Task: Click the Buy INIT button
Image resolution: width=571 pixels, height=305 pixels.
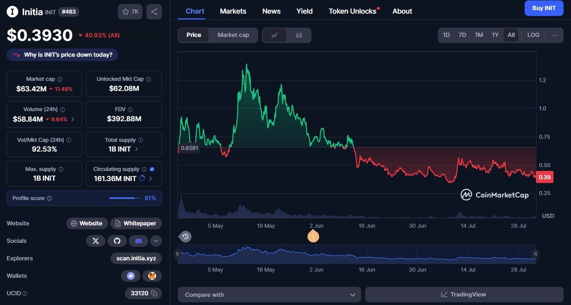Action: [x=544, y=8]
